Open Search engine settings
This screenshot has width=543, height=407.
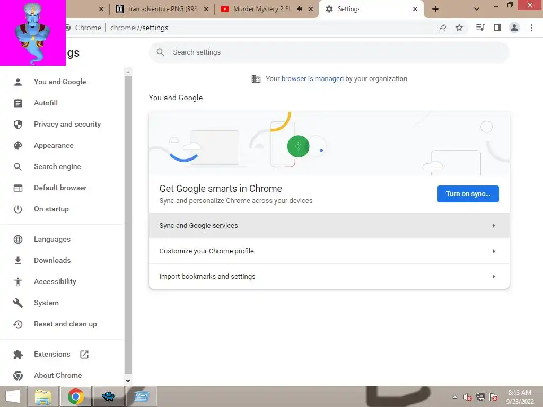pos(57,166)
